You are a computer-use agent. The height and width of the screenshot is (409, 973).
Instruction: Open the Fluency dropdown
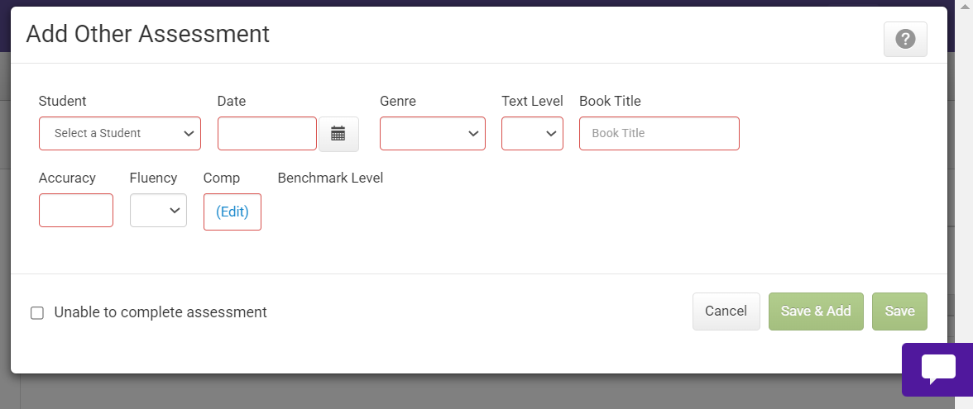[x=158, y=211]
